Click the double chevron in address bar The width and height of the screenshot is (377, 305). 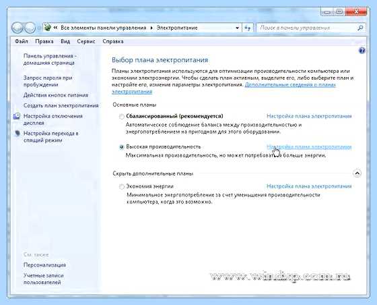(55, 28)
